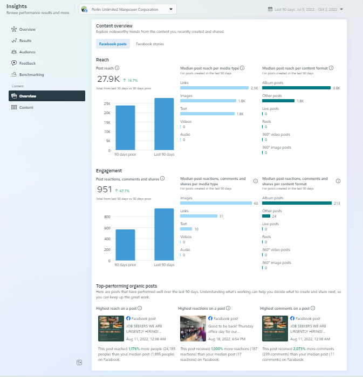Viewport: 363px width, 377px height.
Task: Click the Feedback speech bubble icon
Action: coord(14,63)
